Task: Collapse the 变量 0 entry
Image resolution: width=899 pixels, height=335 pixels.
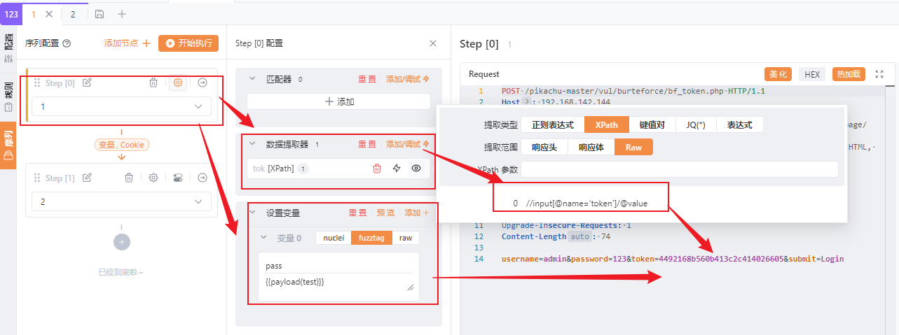Action: click(x=264, y=238)
